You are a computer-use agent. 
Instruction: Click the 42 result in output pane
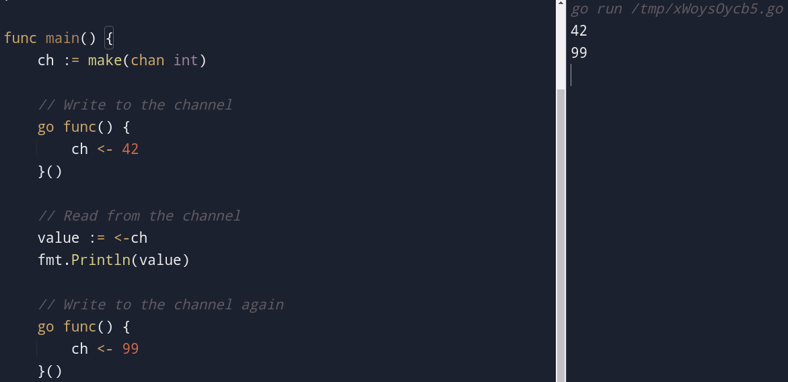click(x=579, y=31)
